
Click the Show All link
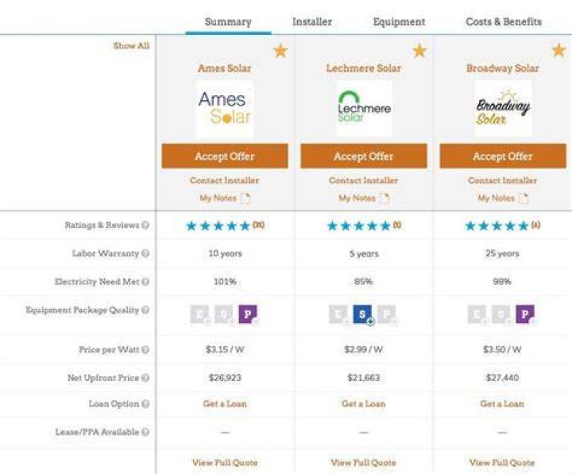pyautogui.click(x=131, y=45)
